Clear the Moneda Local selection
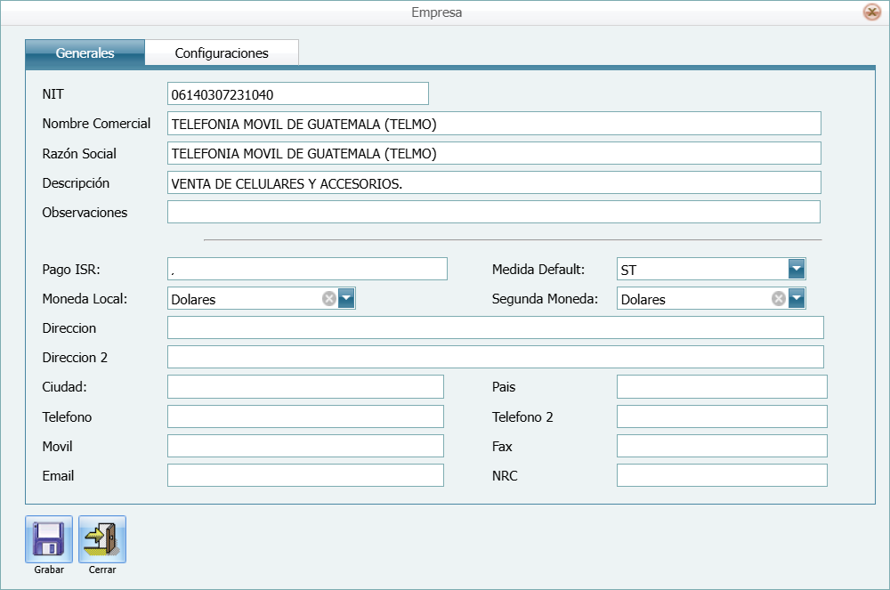The width and height of the screenshot is (890, 590). [x=328, y=299]
